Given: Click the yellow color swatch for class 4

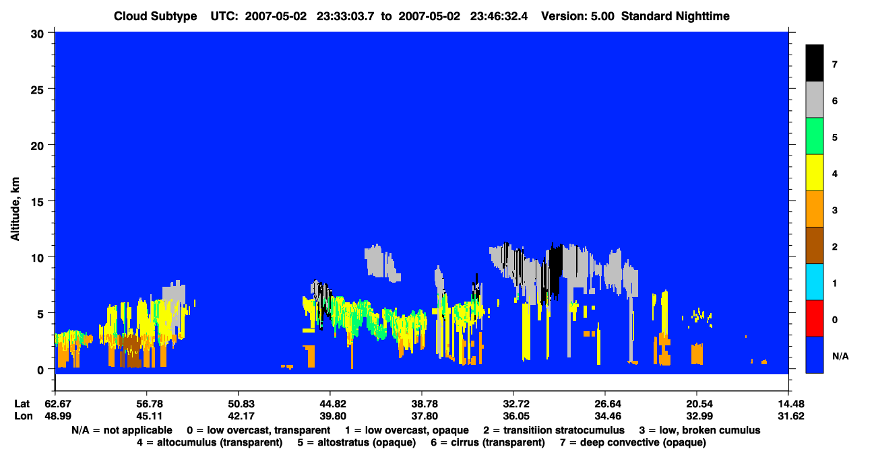Looking at the screenshot, I should click(815, 173).
